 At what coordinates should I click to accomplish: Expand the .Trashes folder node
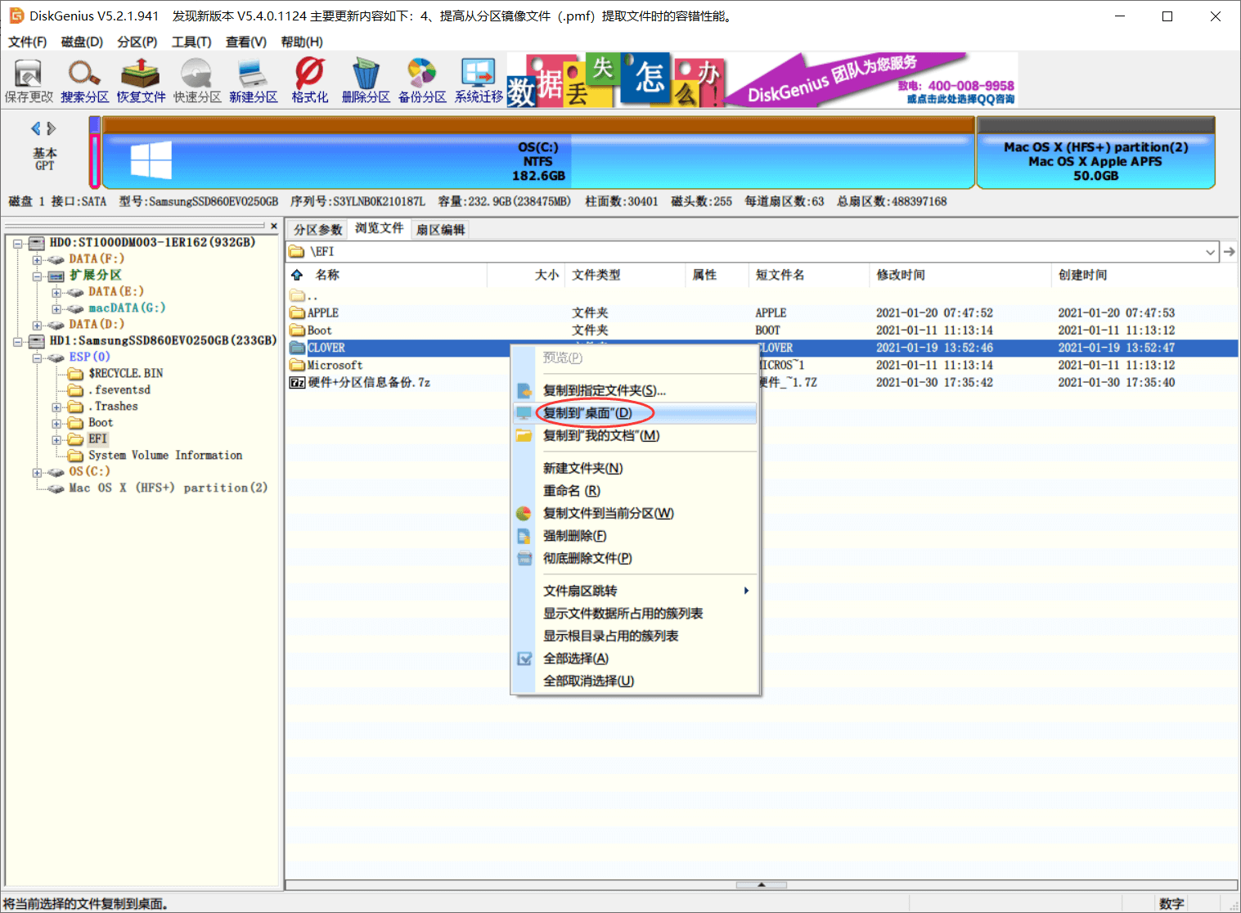pyautogui.click(x=56, y=407)
